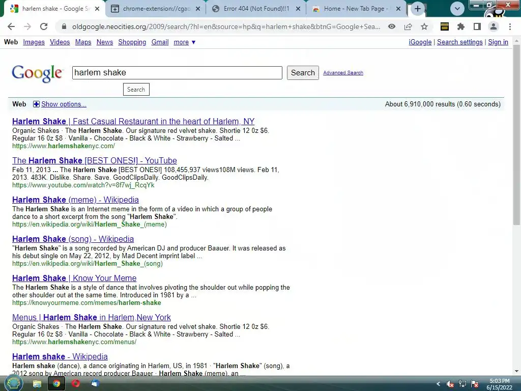Screen dimensions: 521x391
Task: Close the chrome-extension tab
Action: coord(198,9)
